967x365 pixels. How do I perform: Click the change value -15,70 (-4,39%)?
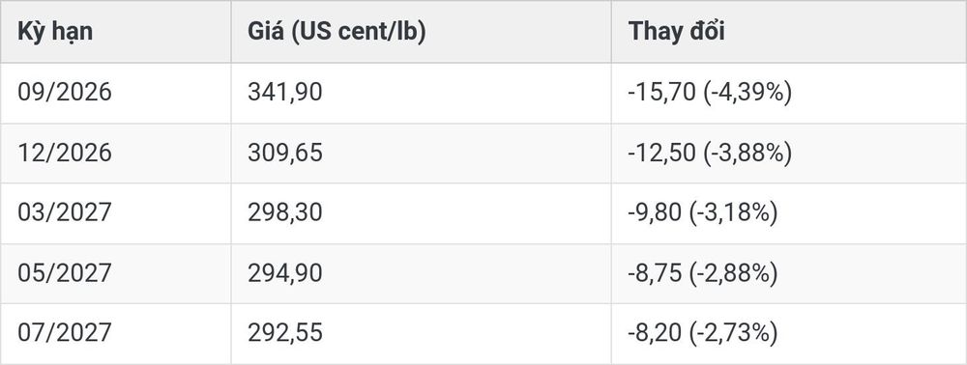[710, 93]
